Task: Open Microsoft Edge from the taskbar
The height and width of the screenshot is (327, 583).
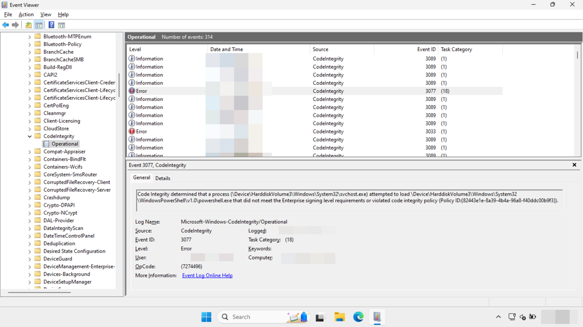Action: coord(358,317)
